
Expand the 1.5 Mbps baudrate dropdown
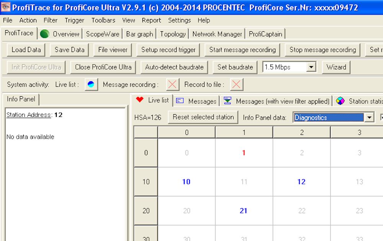coord(311,67)
